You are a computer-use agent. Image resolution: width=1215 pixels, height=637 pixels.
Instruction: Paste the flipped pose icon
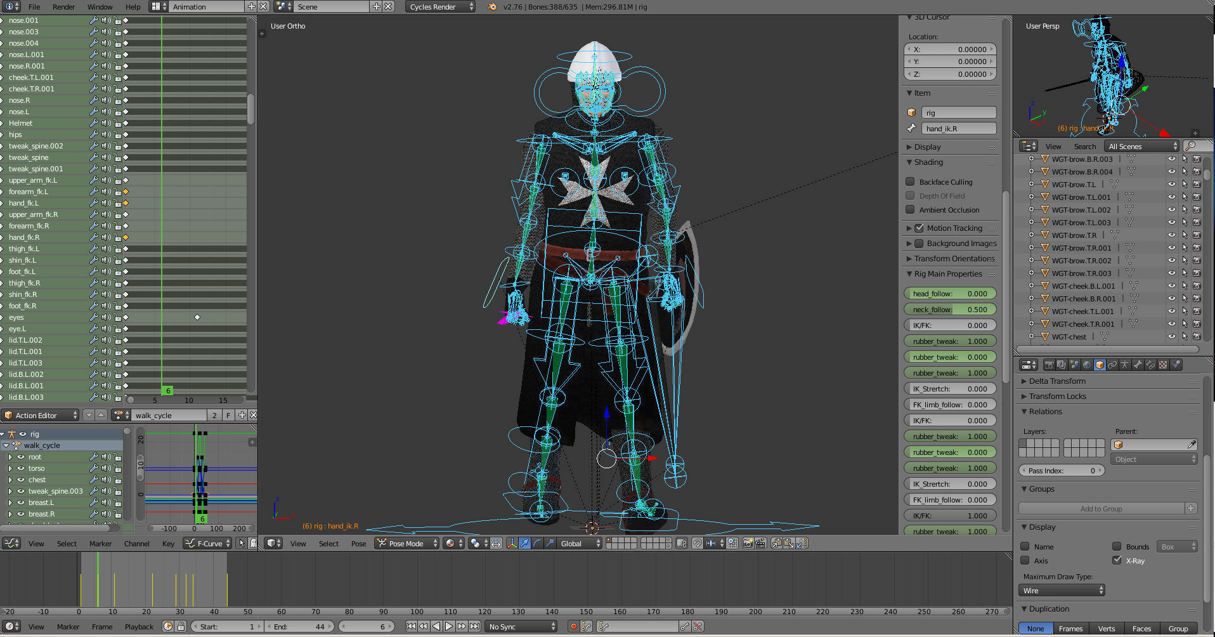pyautogui.click(x=801, y=544)
